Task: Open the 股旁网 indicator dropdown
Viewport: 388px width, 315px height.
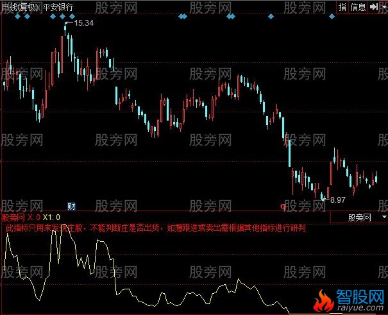Action: pyautogui.click(x=358, y=217)
